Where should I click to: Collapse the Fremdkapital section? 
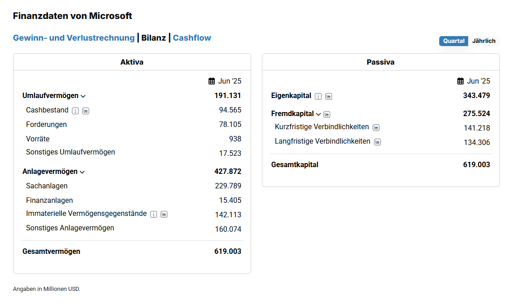pos(318,114)
